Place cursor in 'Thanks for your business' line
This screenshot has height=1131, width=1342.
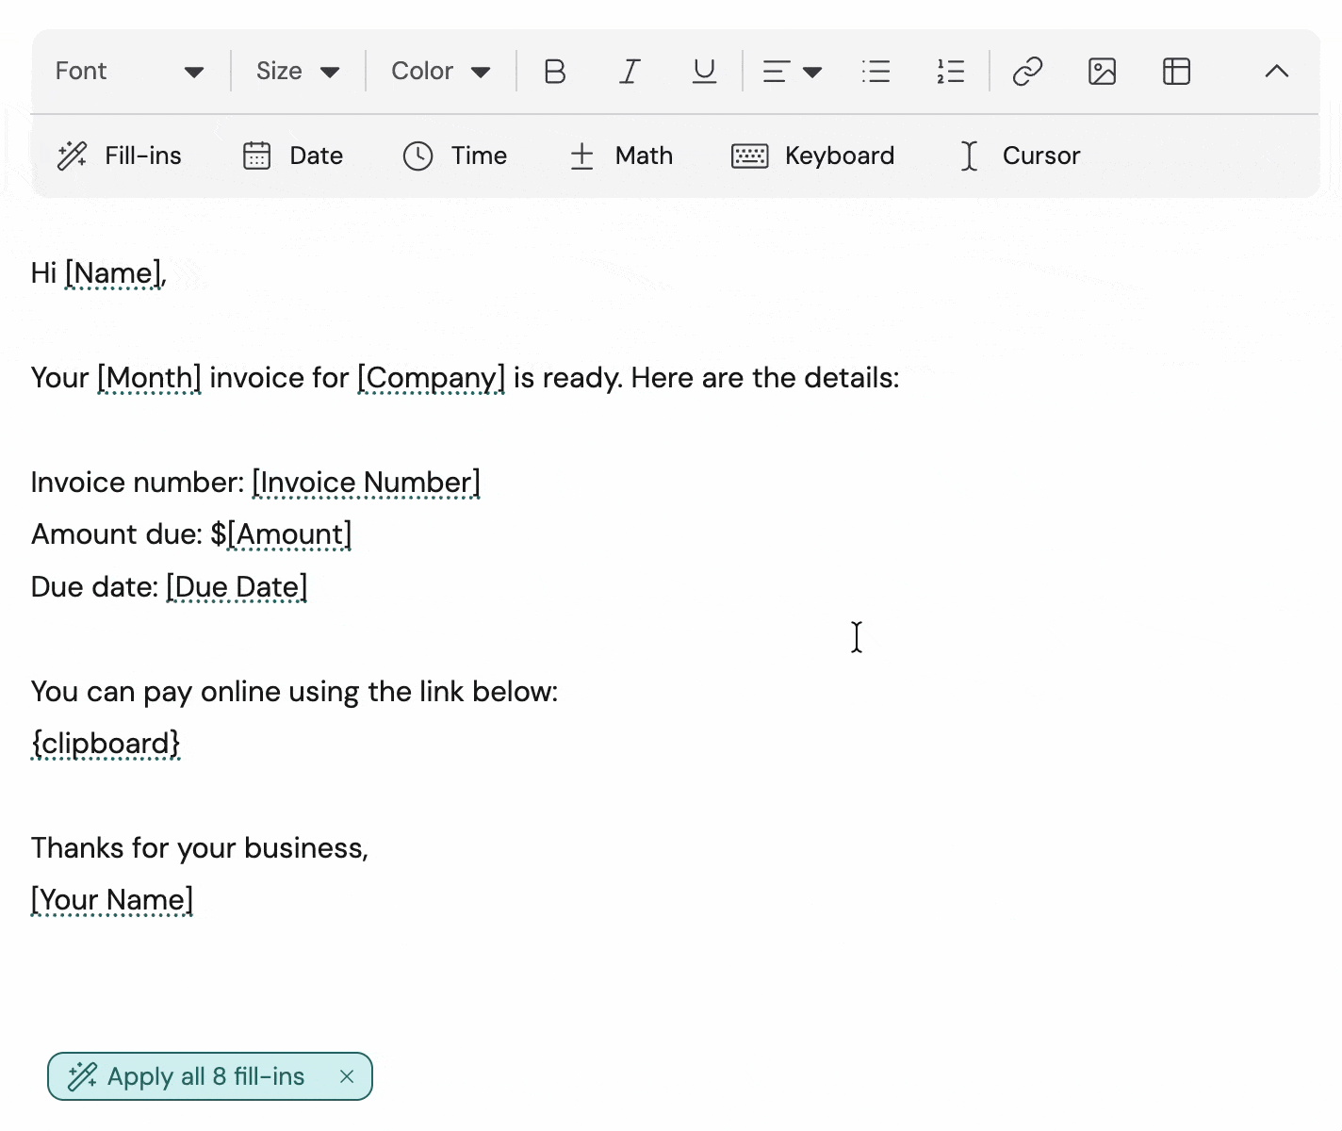[x=199, y=848]
